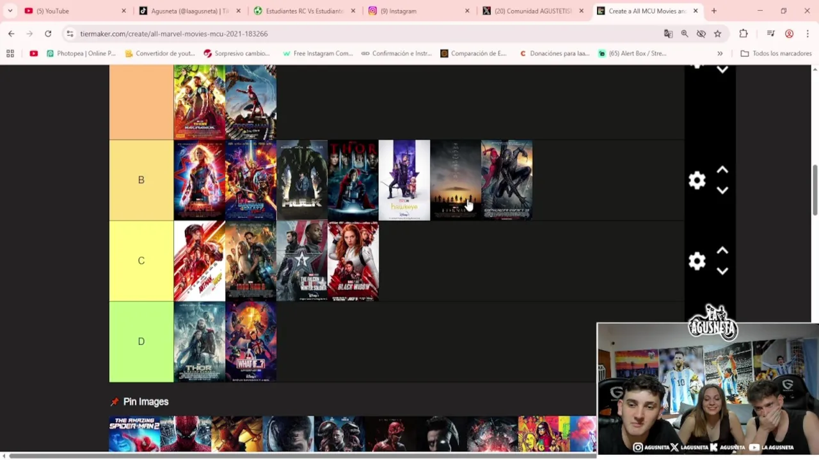This screenshot has width=819, height=460.
Task: Move tier C row down with arrow
Action: pyautogui.click(x=722, y=271)
